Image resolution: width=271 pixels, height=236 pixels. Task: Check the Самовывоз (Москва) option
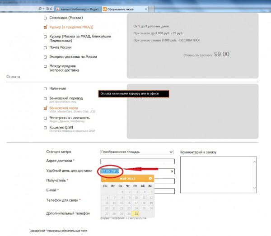coord(45,18)
